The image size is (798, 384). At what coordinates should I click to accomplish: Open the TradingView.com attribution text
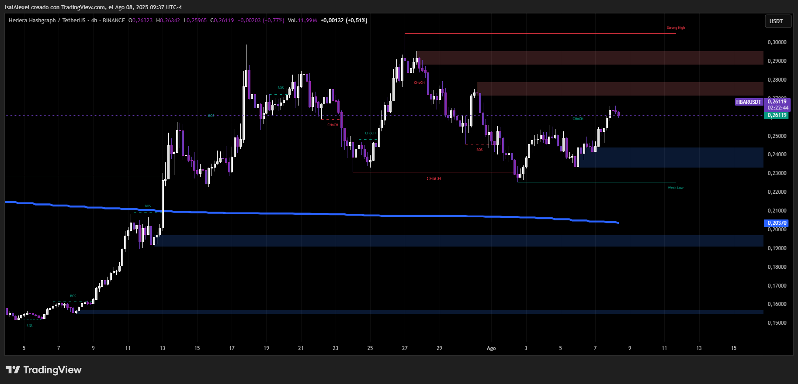(x=83, y=7)
